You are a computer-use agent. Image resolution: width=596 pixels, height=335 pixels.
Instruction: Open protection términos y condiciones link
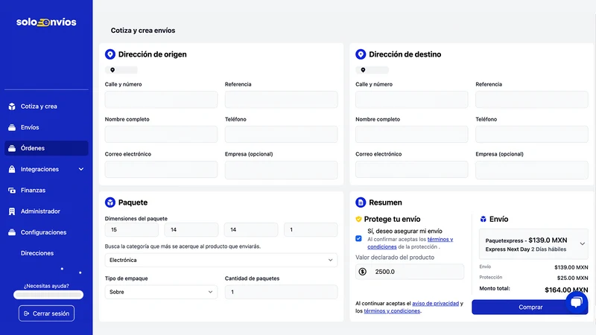(x=410, y=243)
